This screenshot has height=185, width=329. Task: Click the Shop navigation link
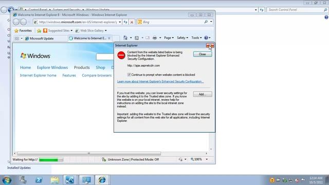100,67
